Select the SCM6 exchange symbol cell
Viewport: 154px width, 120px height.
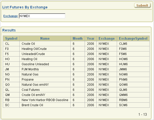(133, 105)
